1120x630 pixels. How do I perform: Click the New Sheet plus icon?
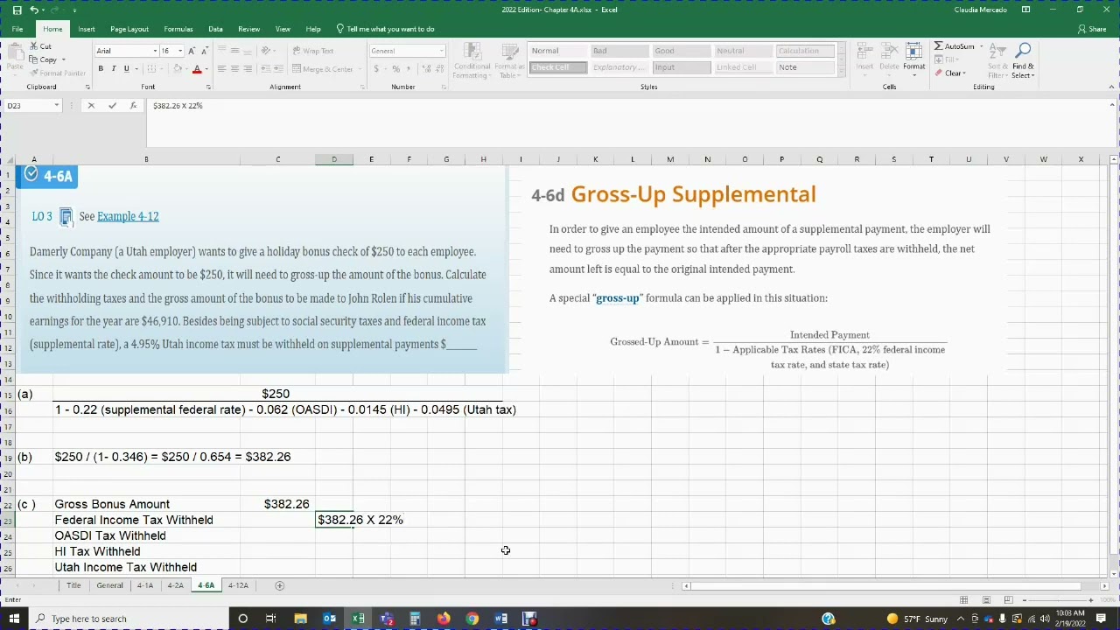(280, 585)
